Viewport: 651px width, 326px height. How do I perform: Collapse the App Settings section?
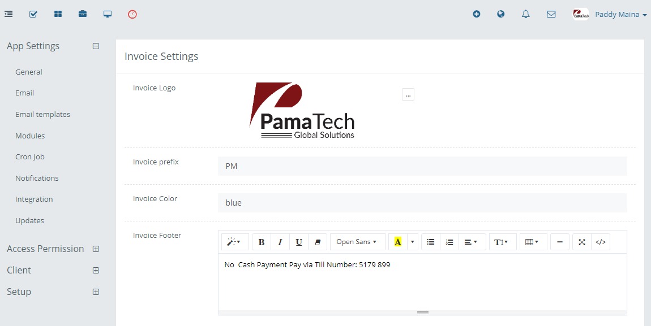(96, 46)
